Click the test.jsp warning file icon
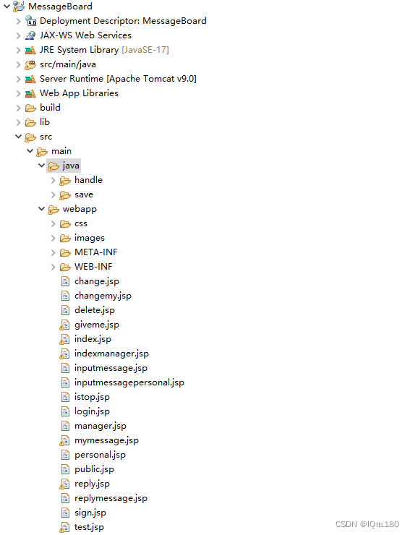Viewport: 410px width, 535px height. click(x=64, y=528)
